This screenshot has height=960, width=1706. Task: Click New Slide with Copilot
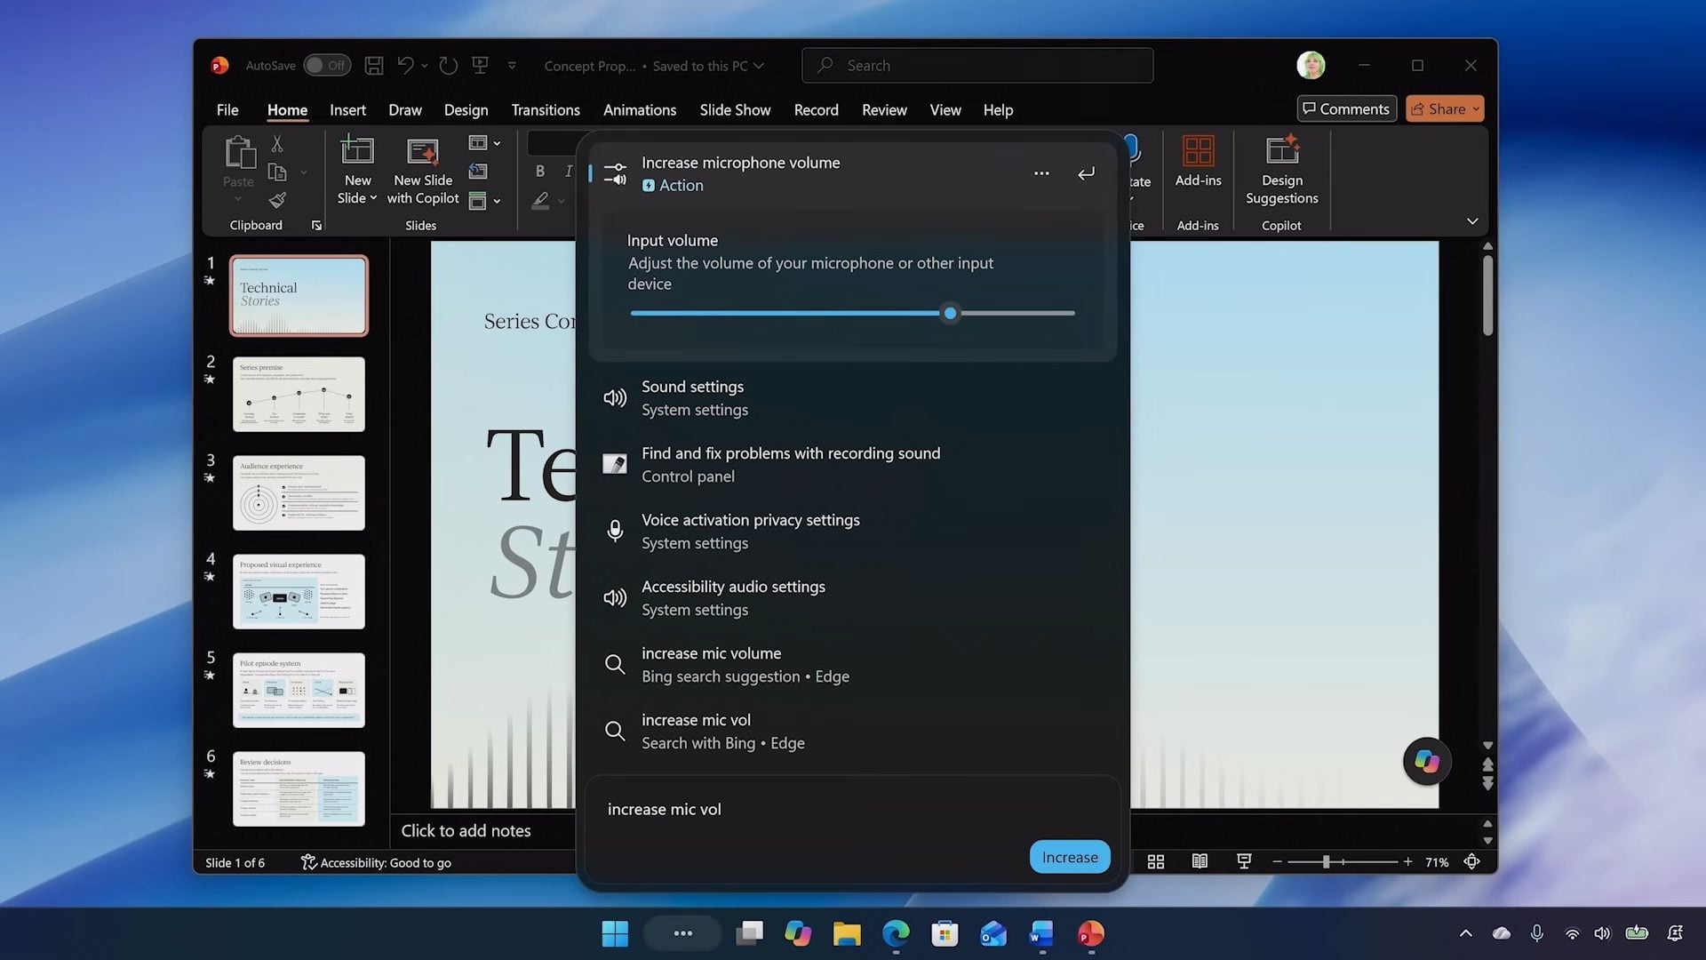[423, 172]
